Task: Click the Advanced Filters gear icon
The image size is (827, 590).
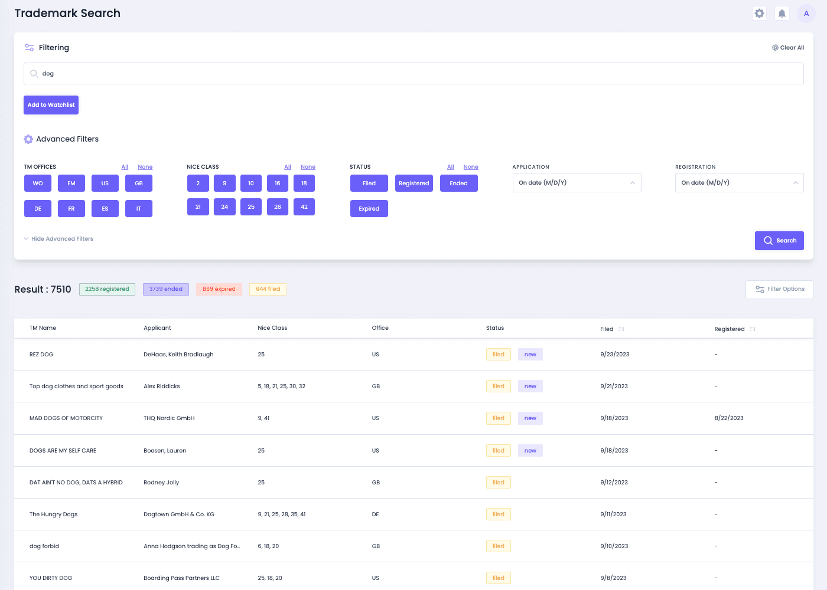Action: pyautogui.click(x=28, y=139)
